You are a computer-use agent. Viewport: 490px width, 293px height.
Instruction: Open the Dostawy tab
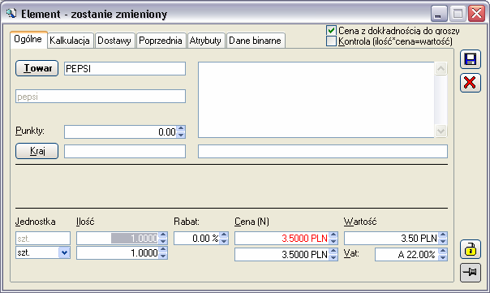coord(114,41)
